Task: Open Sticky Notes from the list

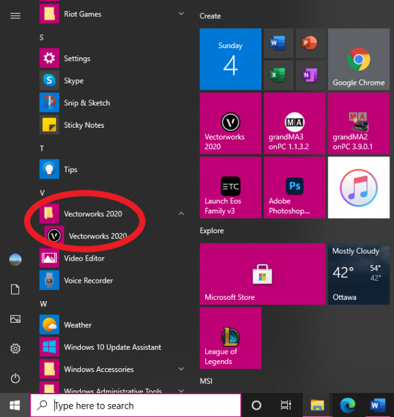Action: [x=83, y=125]
